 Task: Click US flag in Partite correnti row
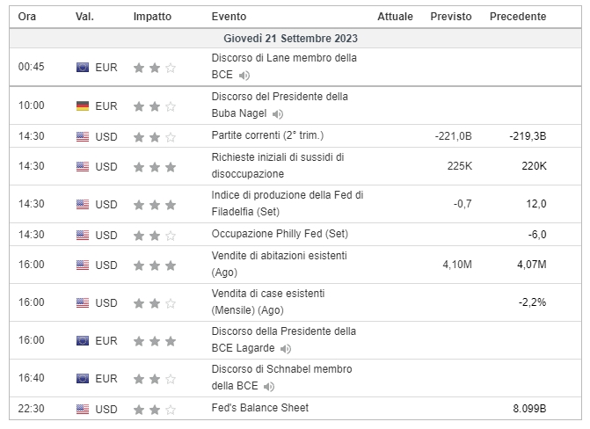click(x=83, y=136)
